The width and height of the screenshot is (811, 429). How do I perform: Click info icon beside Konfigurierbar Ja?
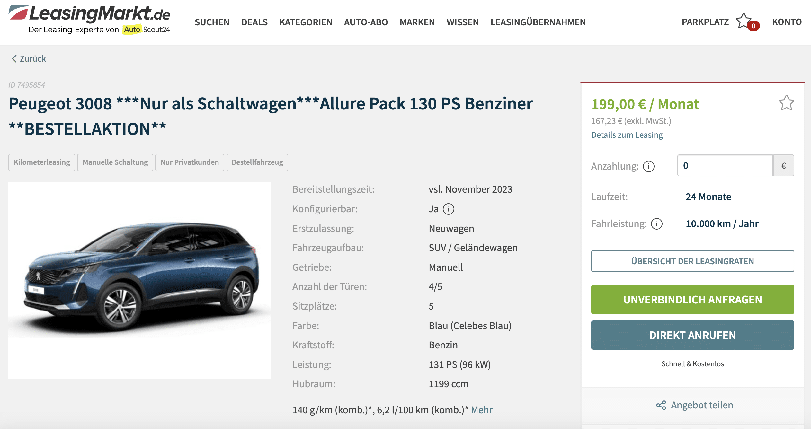click(449, 209)
